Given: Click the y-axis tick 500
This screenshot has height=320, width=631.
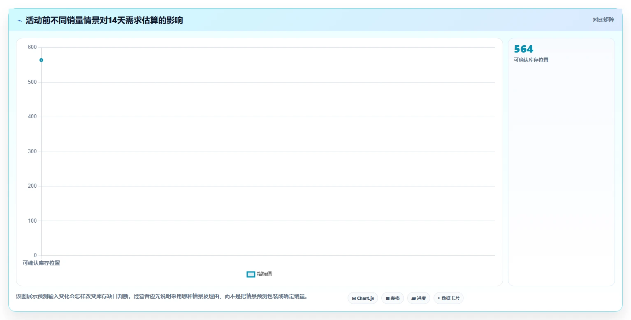Looking at the screenshot, I should pyautogui.click(x=32, y=82).
